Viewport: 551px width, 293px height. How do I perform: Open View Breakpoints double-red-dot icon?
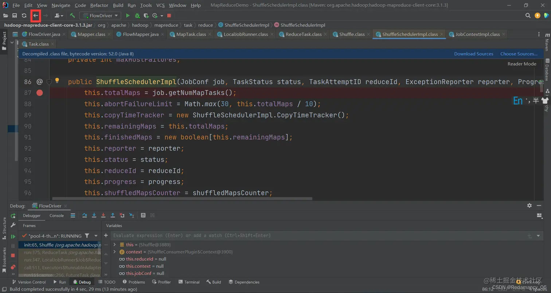tap(13, 267)
